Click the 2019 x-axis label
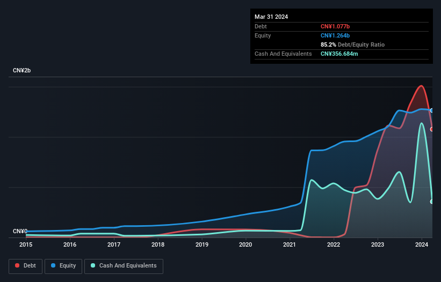Image resolution: width=441 pixels, height=282 pixels. [x=202, y=244]
